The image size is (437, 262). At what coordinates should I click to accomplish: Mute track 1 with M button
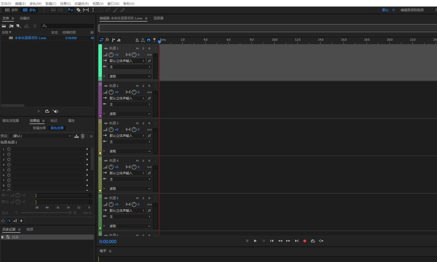click(137, 49)
